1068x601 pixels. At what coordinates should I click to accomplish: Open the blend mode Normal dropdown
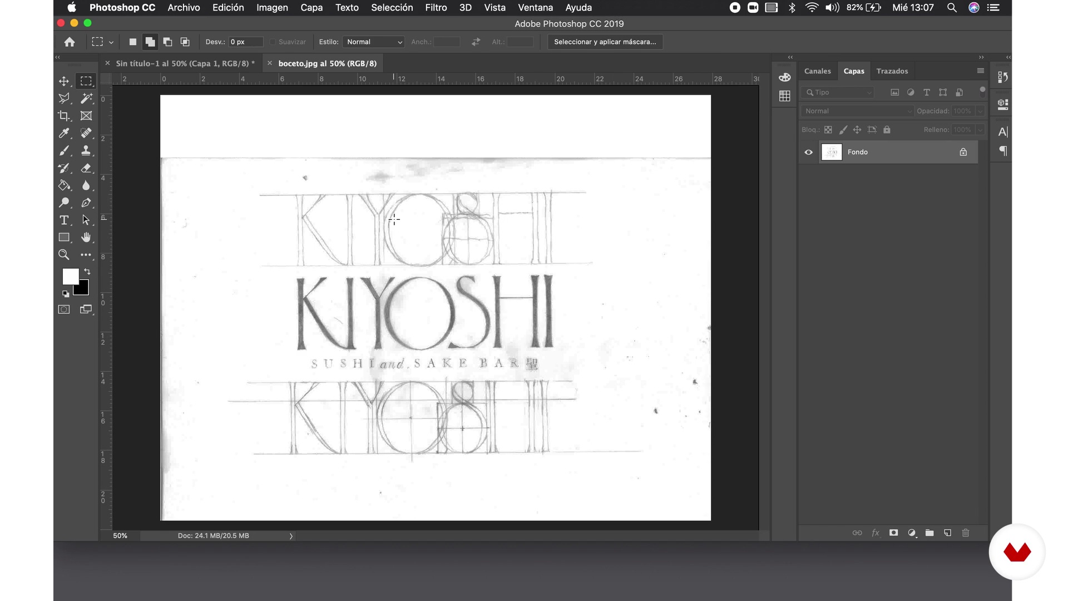(857, 111)
